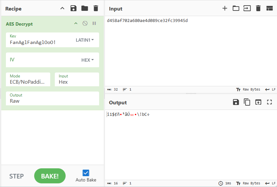This screenshot has width=277, height=187.
Task: Reset pane layout icon
Action: tap(269, 9)
